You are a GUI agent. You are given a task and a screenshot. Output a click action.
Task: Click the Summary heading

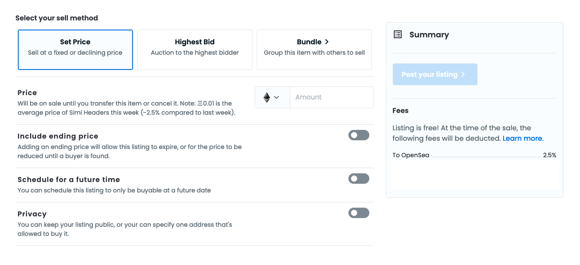tap(429, 35)
